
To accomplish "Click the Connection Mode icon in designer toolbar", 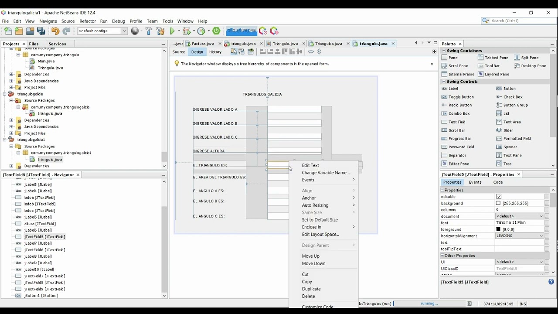I will tap(242, 51).
